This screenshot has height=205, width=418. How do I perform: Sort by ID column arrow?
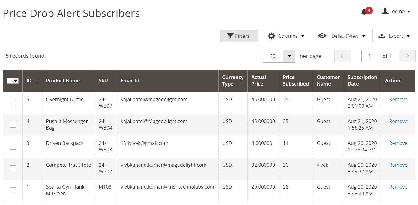(37, 81)
